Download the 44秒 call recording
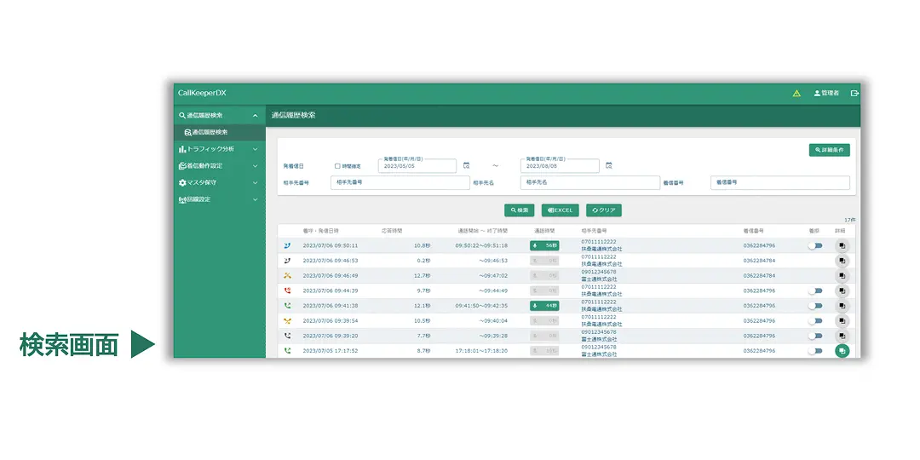Screen dimensions: 920x460 544,305
